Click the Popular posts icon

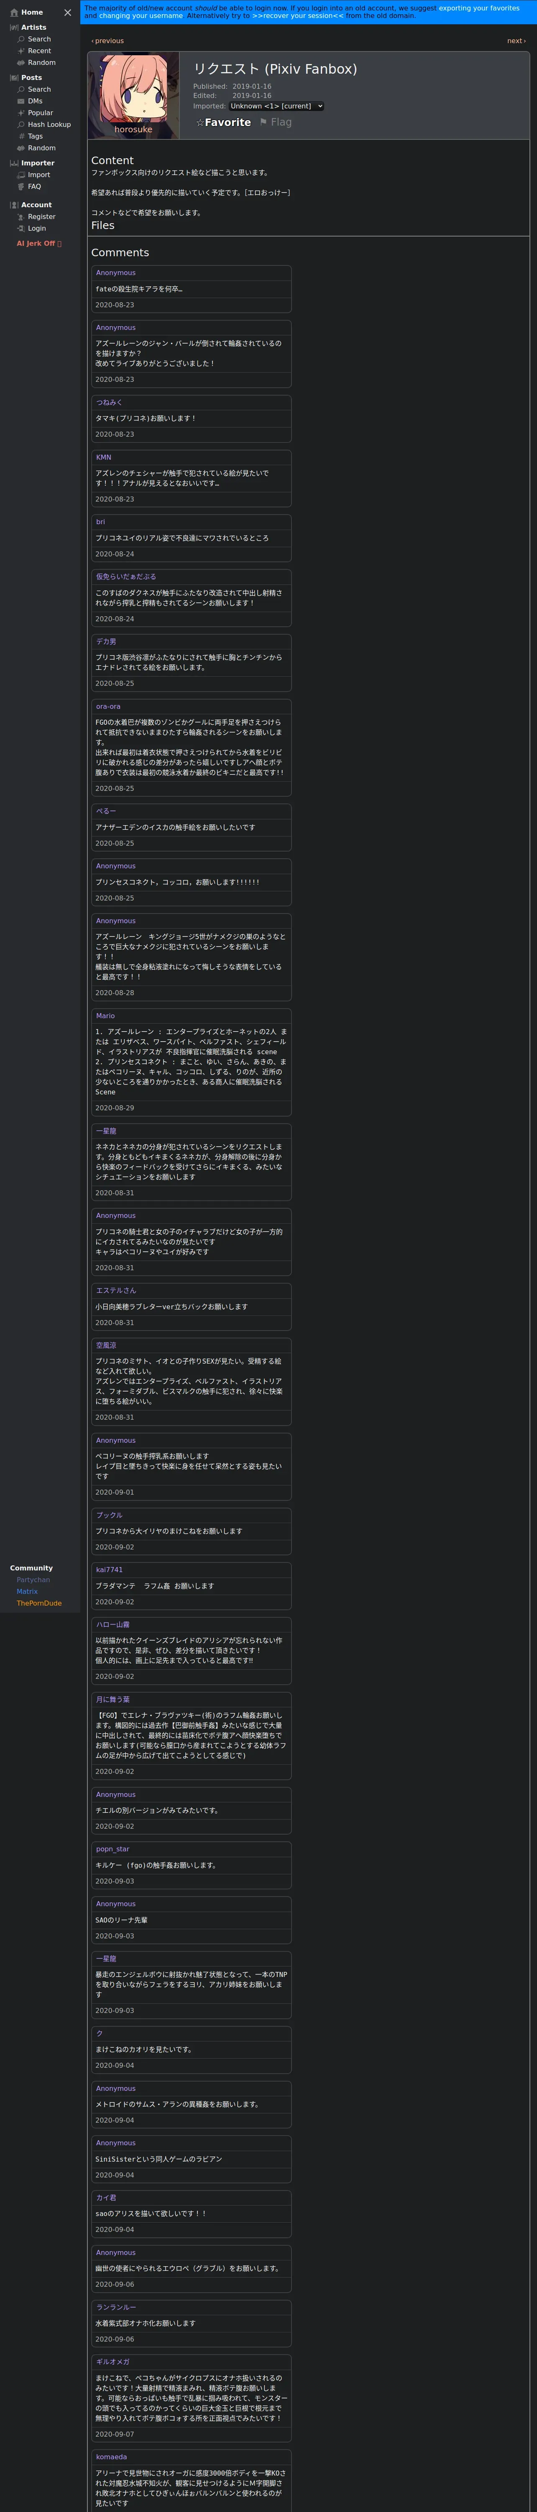tap(21, 113)
